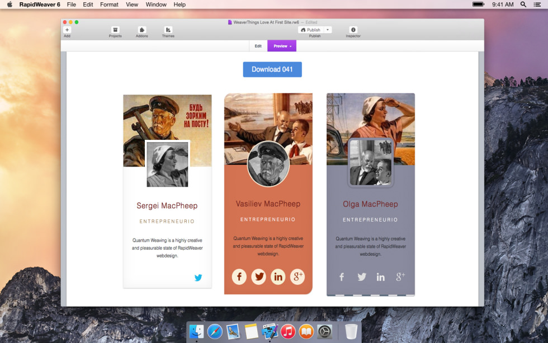The width and height of the screenshot is (548, 343).
Task: Click the Sergei MacPheep name heading
Action: pos(167,205)
